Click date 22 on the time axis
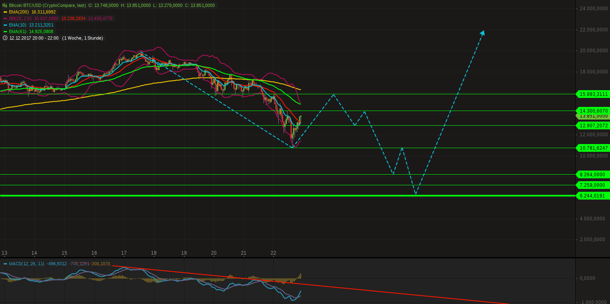610x304 pixels. point(273,253)
